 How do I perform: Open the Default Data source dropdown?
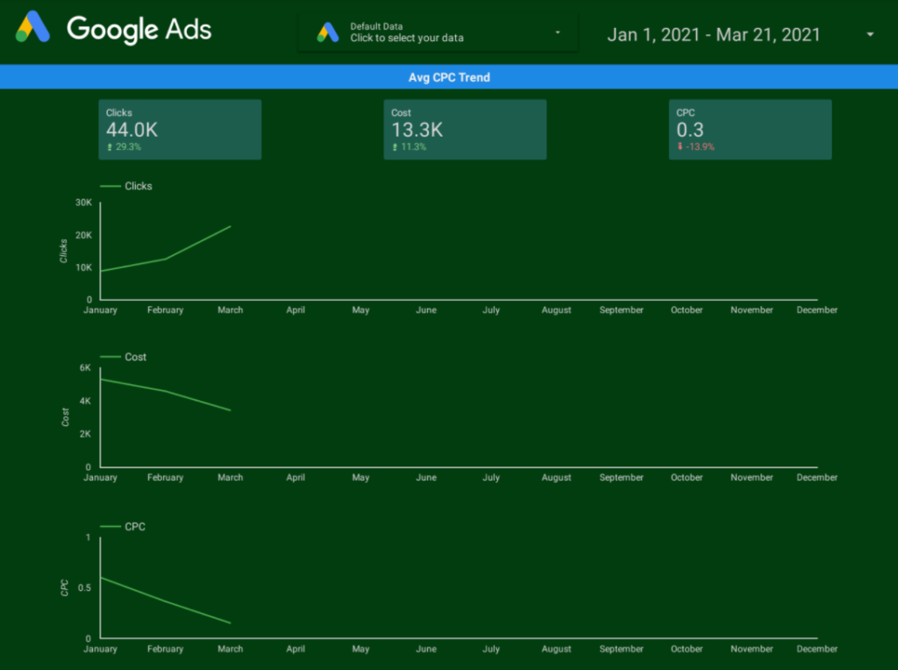tap(438, 32)
